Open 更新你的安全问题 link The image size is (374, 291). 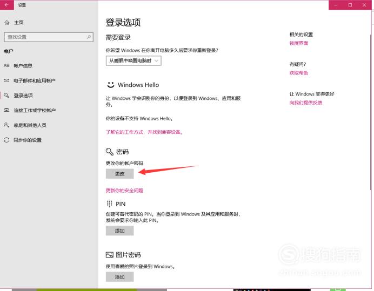pyautogui.click(x=124, y=191)
